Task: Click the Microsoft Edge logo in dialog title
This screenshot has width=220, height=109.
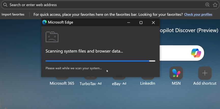Action: pyautogui.click(x=45, y=22)
